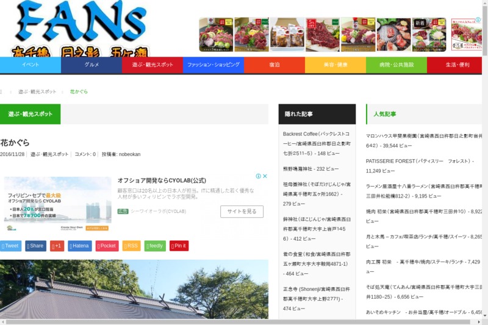Click the 遊ぶ・観光スポット breadcrumb link
This screenshot has width=488, height=325.
click(x=37, y=91)
